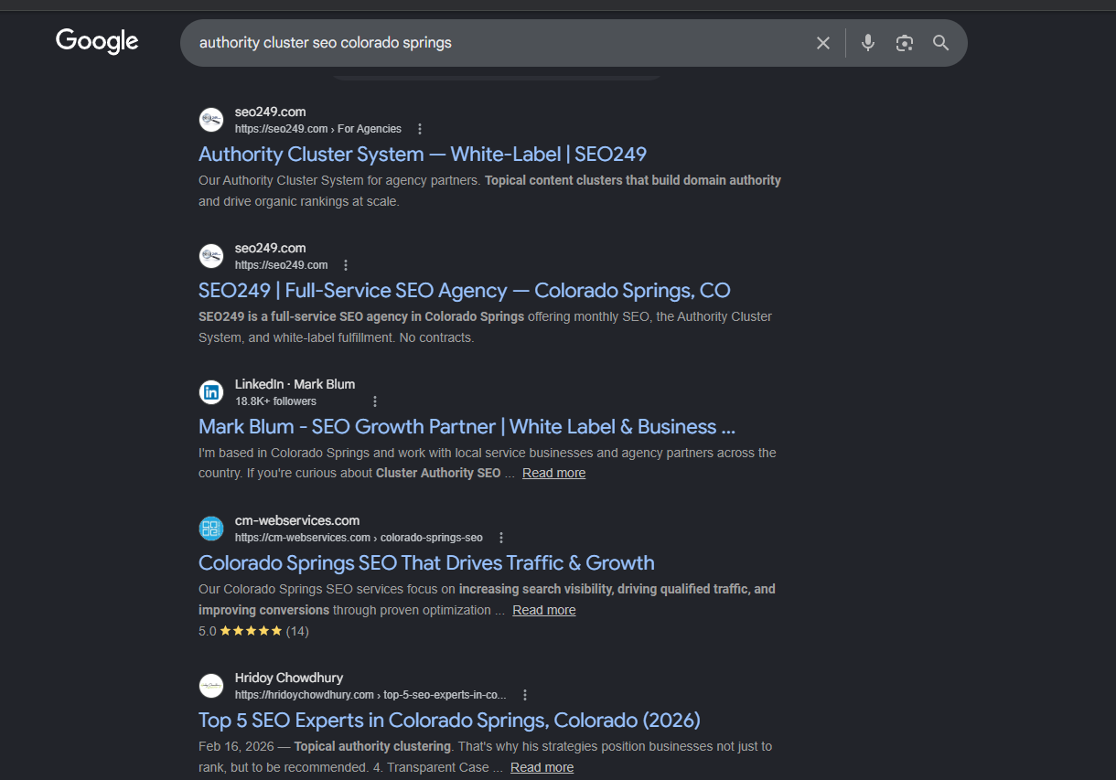Click the LinkedIn favicon for Mark Blum
The width and height of the screenshot is (1116, 780).
click(211, 392)
